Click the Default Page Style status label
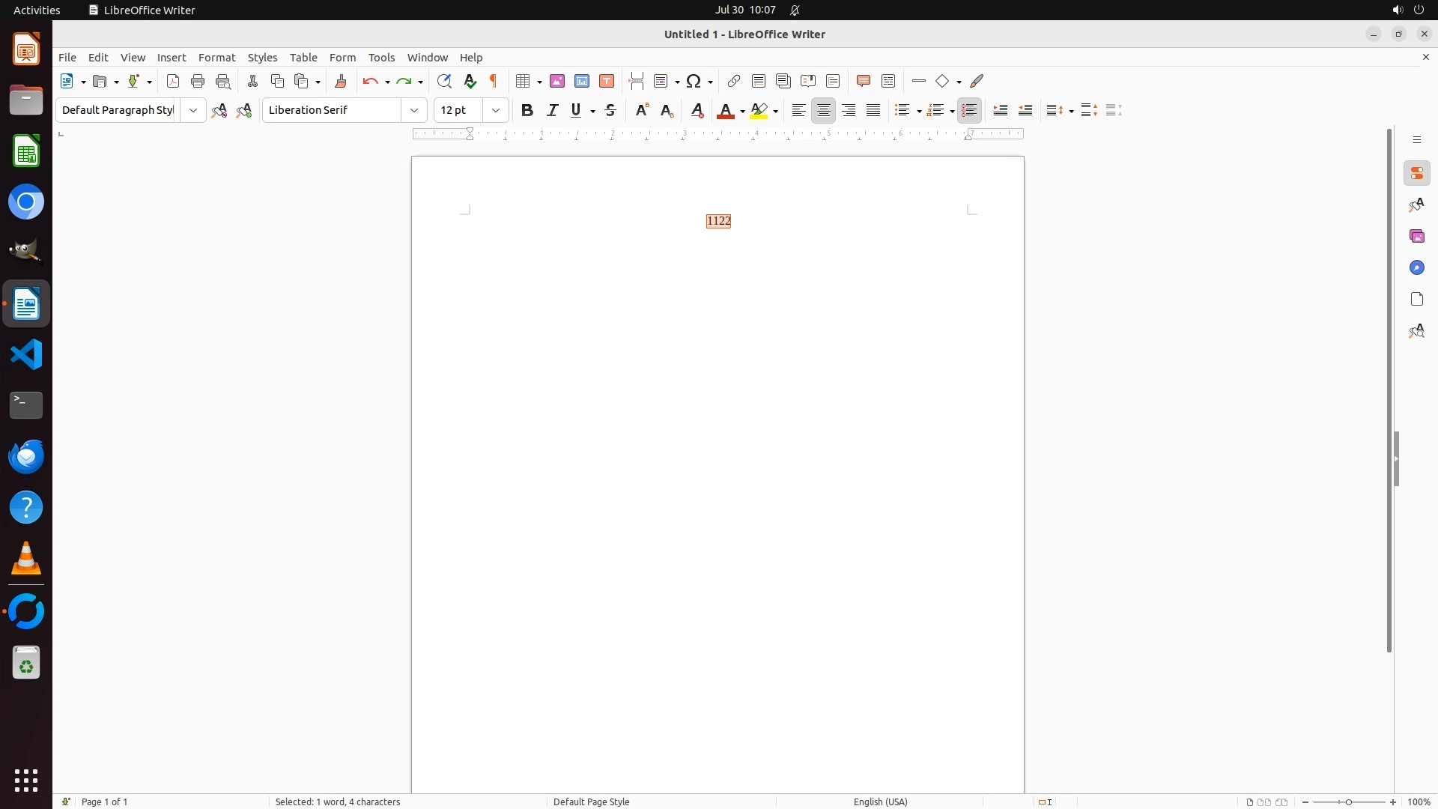The width and height of the screenshot is (1438, 809). point(591,802)
